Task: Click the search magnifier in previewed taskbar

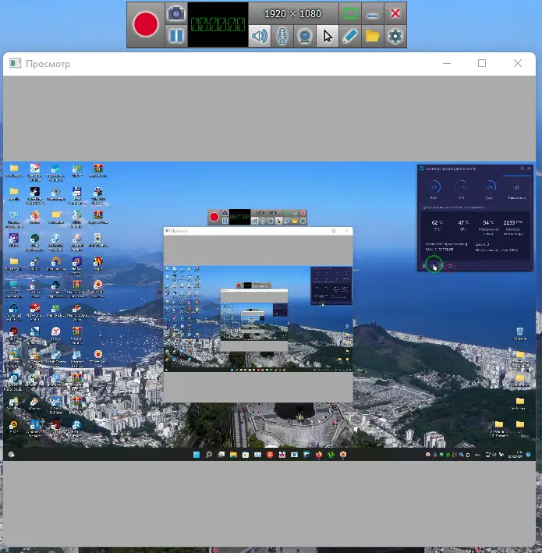Action: tap(209, 455)
